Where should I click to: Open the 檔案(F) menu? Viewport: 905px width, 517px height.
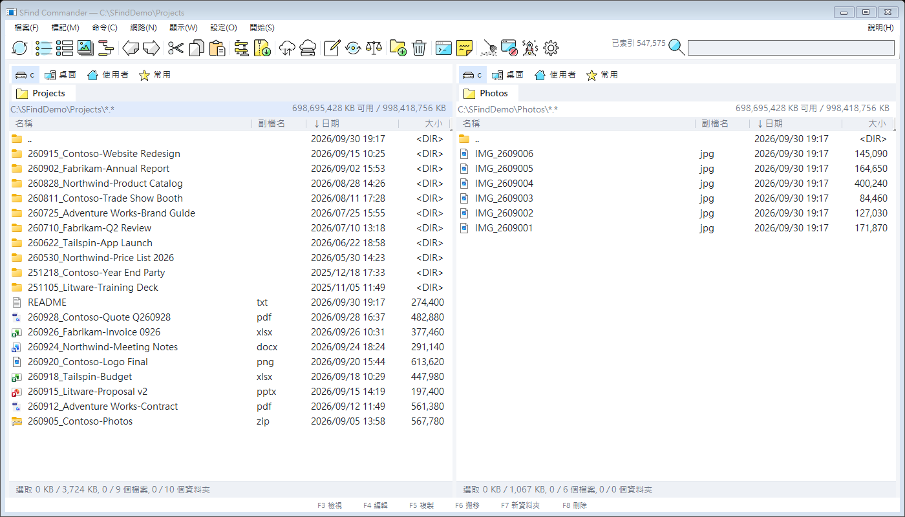click(x=27, y=28)
